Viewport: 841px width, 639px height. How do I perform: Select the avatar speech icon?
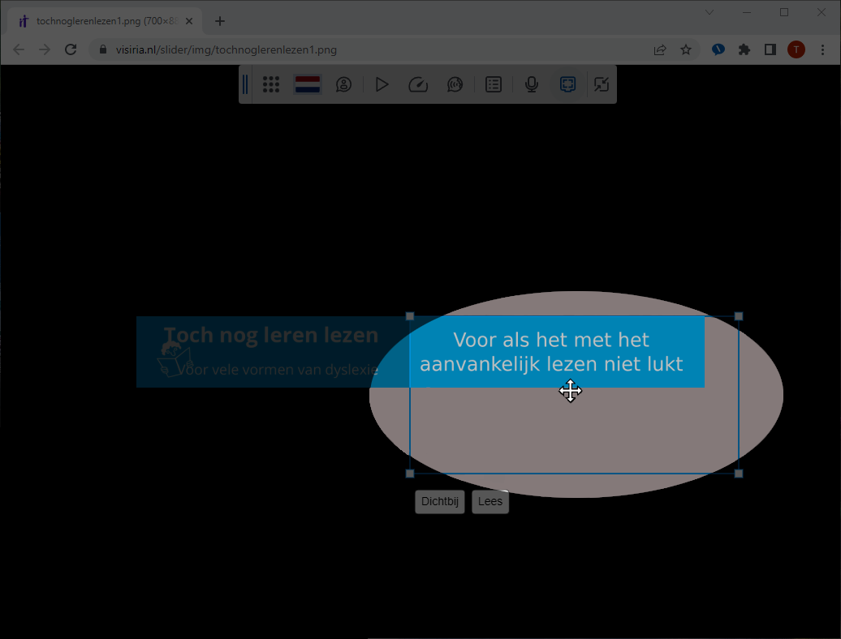tap(343, 84)
